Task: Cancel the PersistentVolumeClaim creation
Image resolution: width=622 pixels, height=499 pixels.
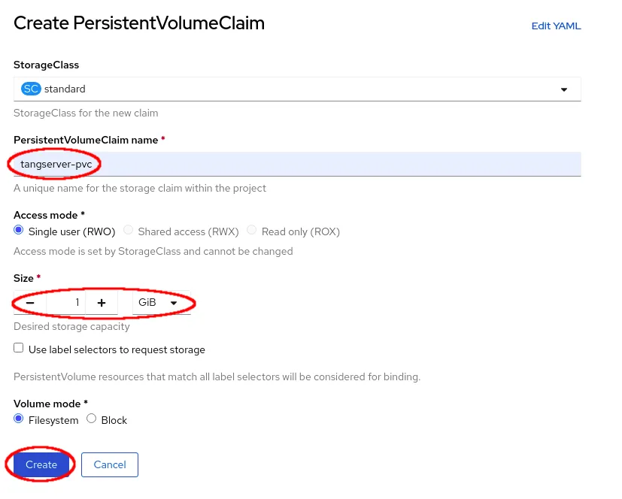Action: click(x=109, y=464)
